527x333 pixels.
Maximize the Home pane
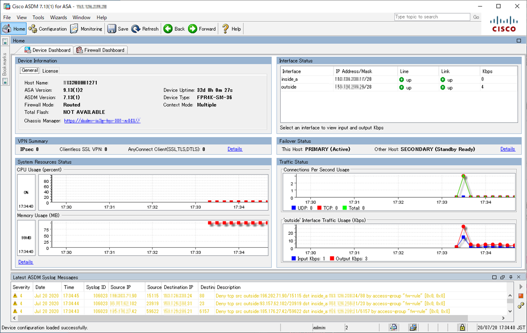click(519, 40)
